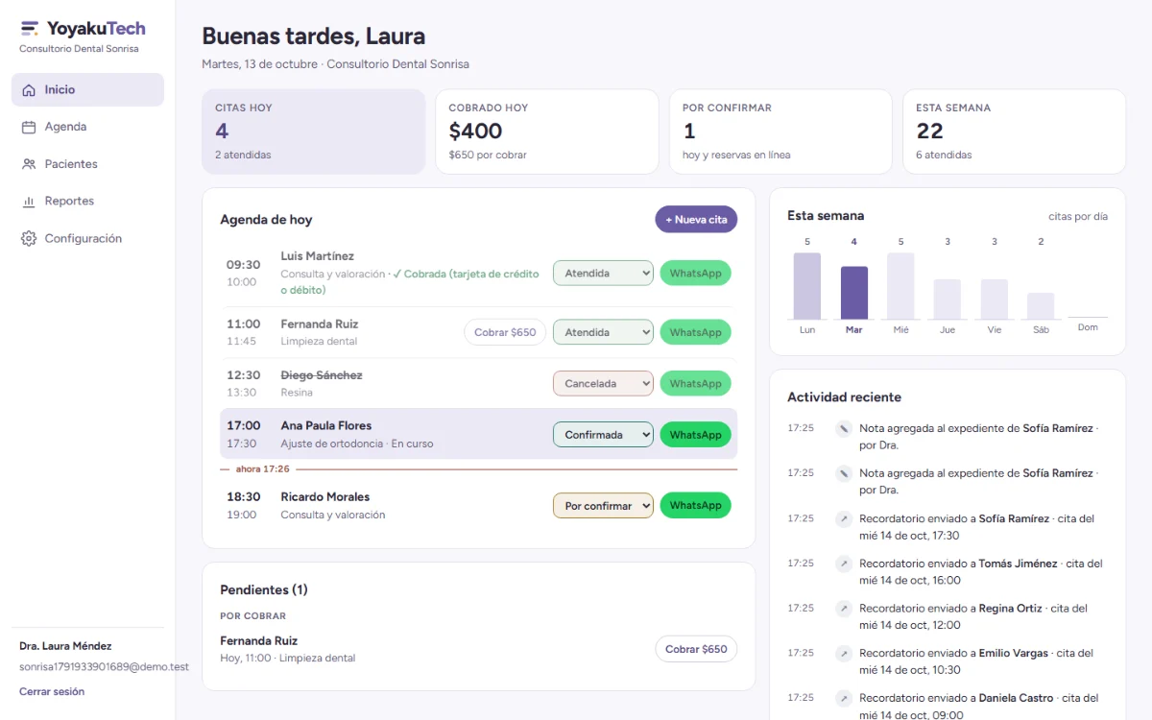The image size is (1152, 720).
Task: Contact Ricardo Morales via the WhatsApp button
Action: click(695, 506)
